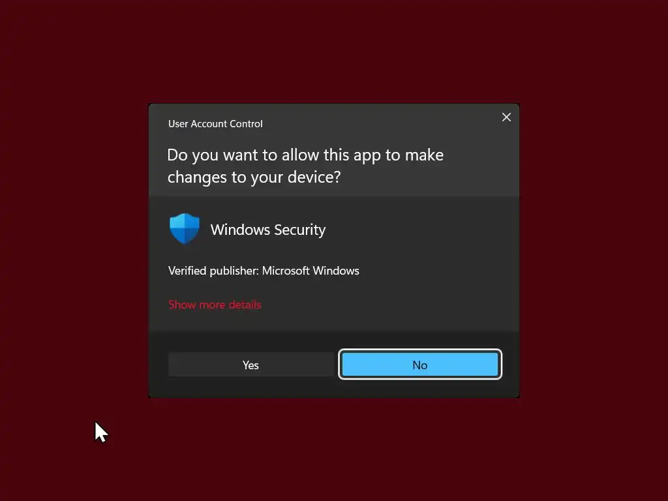Viewport: 668px width, 501px height.
Task: Click the footer bar below the buttons
Action: (333, 389)
